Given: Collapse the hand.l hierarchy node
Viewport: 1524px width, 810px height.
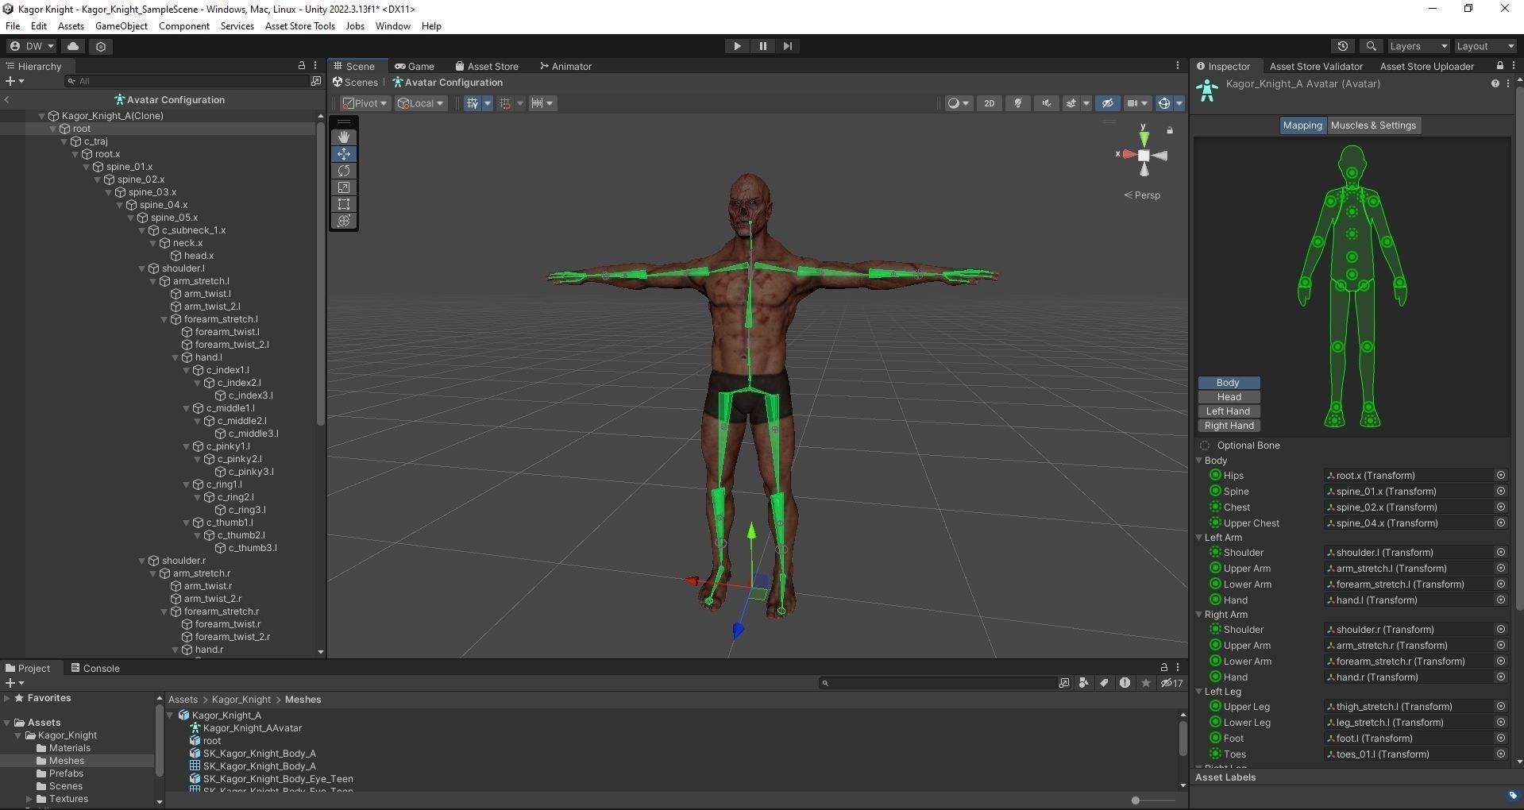Looking at the screenshot, I should point(176,357).
